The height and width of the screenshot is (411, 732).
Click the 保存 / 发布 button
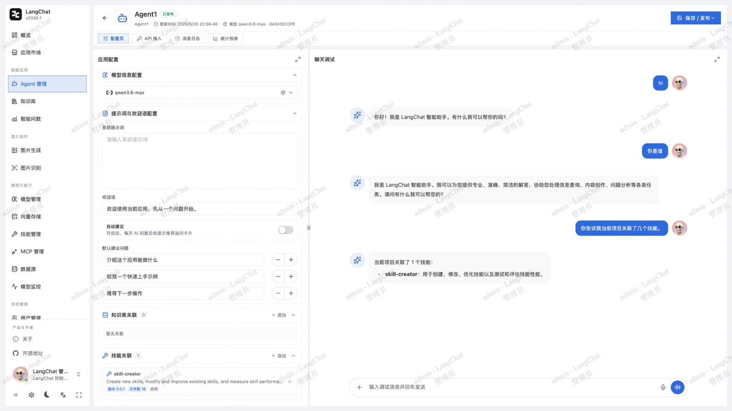695,18
